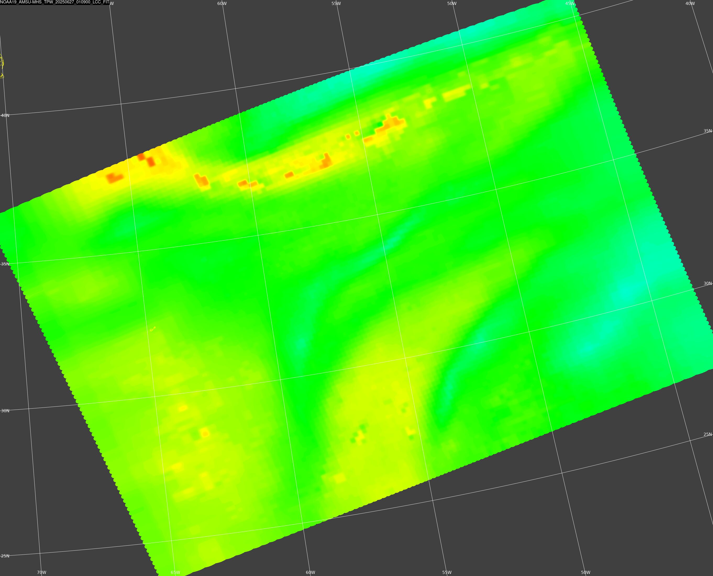713x576 pixels.
Task: Click the 35N label on the left edge
Action: point(5,264)
